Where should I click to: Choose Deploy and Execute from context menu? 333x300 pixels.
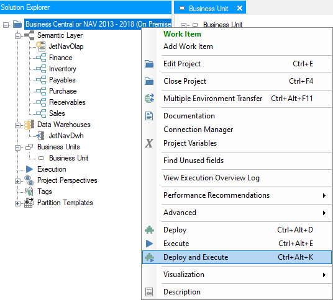click(237, 257)
